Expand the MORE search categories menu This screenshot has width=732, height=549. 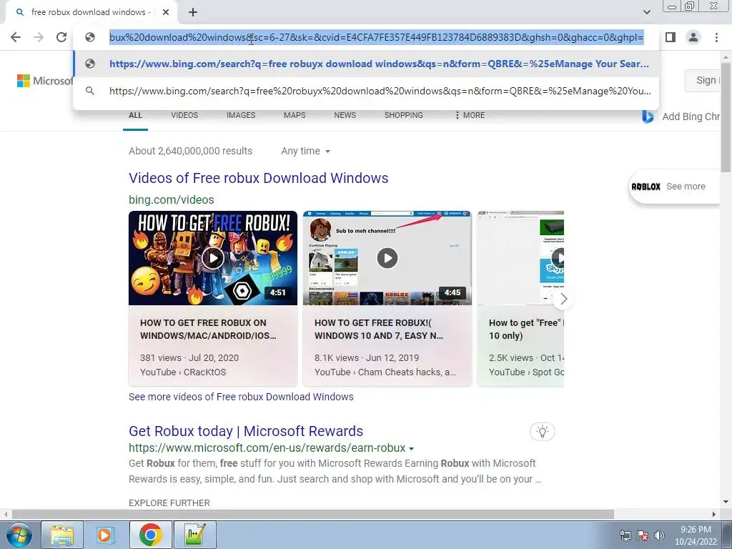point(470,115)
